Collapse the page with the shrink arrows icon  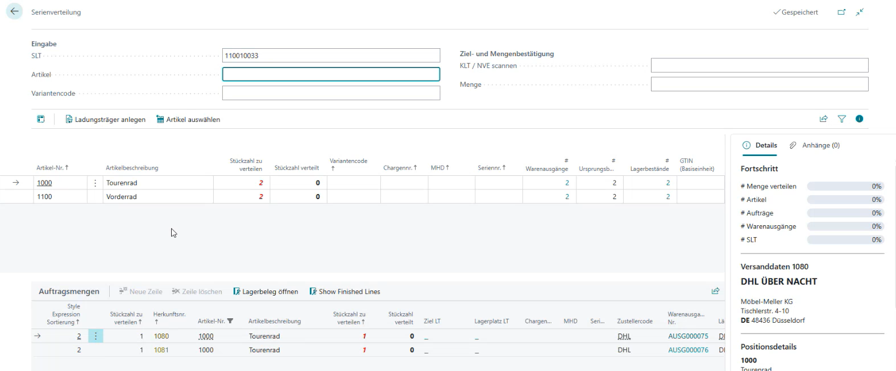pyautogui.click(x=860, y=12)
